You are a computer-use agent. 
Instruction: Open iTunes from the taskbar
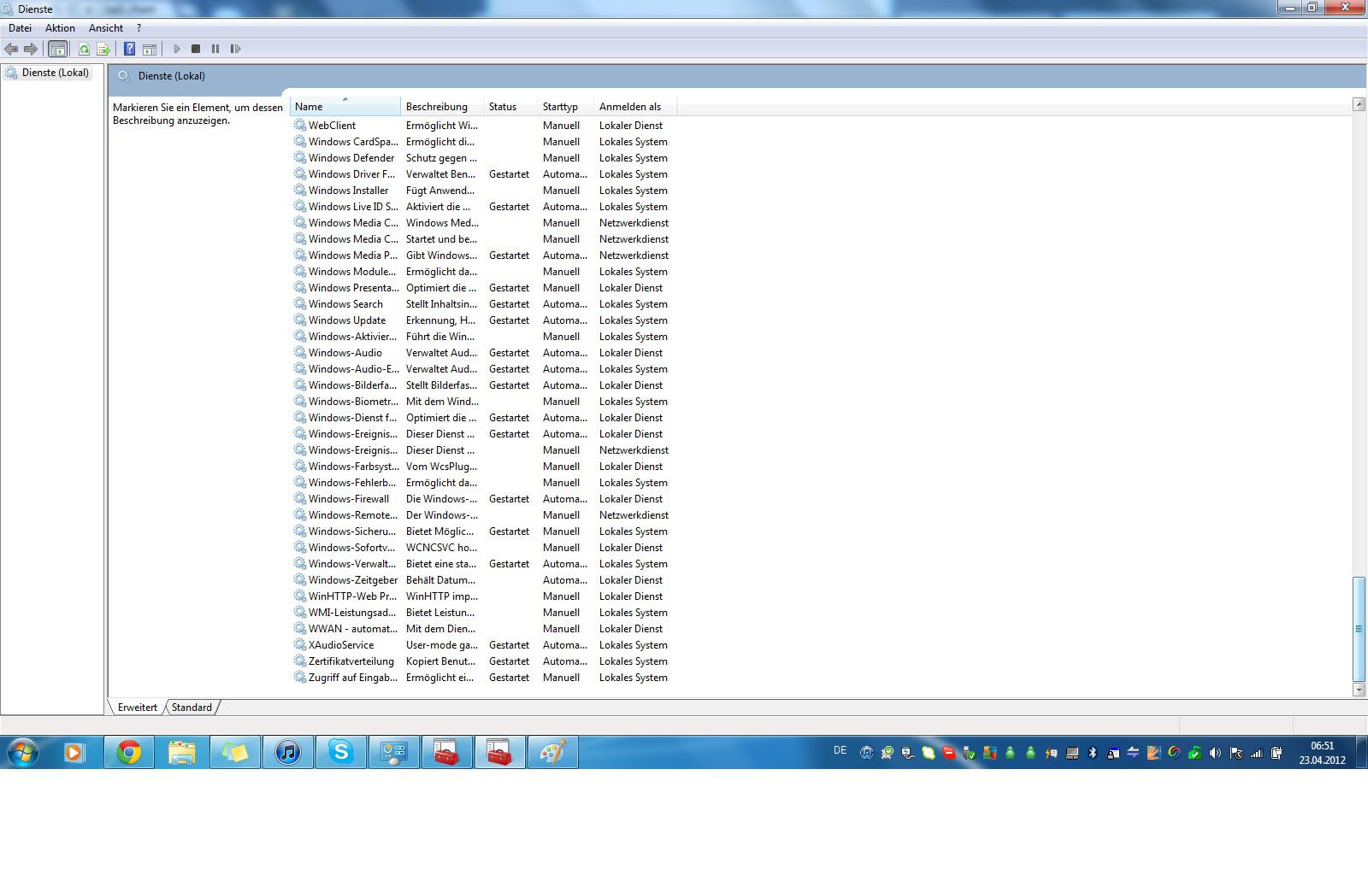tap(288, 753)
